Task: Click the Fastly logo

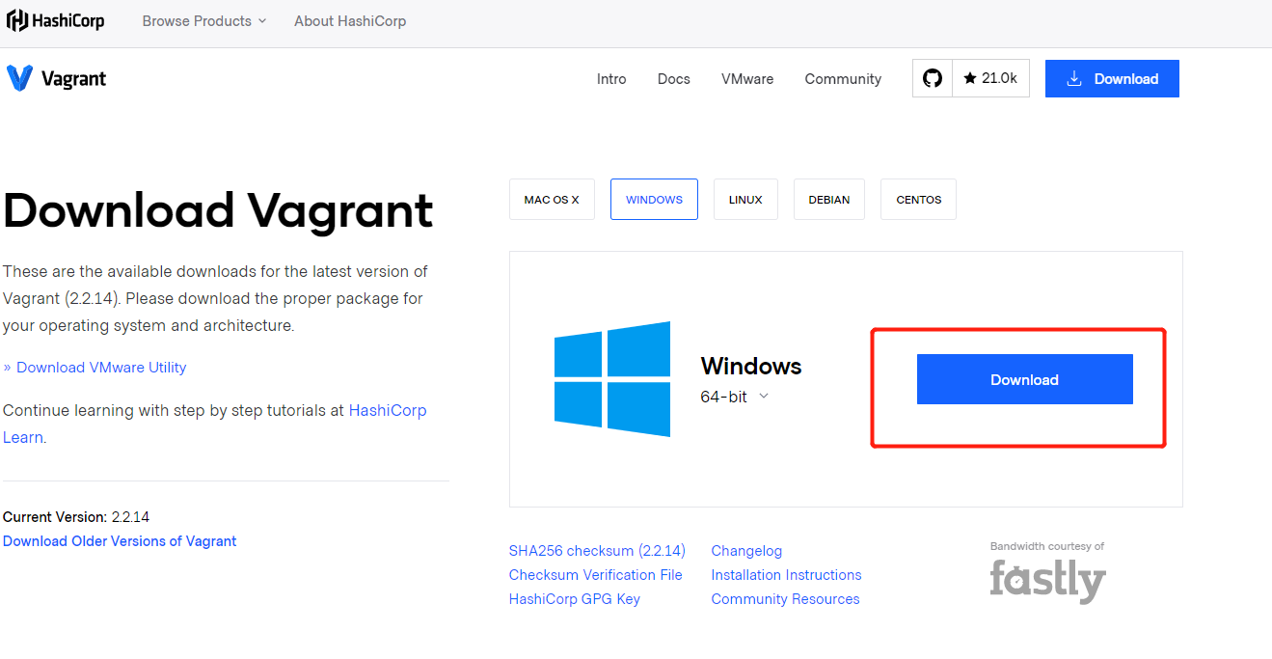Action: pyautogui.click(x=1047, y=581)
